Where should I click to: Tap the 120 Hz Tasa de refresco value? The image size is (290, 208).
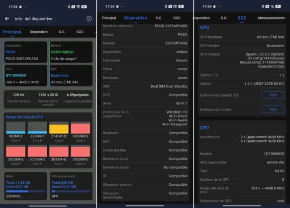coord(18,95)
